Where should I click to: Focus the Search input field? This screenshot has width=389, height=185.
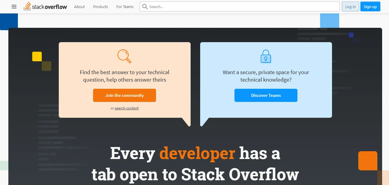[x=239, y=7]
